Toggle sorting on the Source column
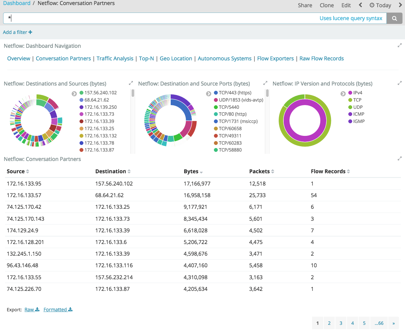The width and height of the screenshot is (405, 333). click(28, 171)
